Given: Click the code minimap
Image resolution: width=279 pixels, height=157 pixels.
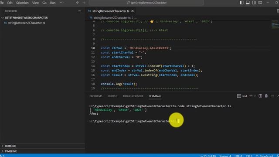Looking at the screenshot, I should tap(275, 24).
